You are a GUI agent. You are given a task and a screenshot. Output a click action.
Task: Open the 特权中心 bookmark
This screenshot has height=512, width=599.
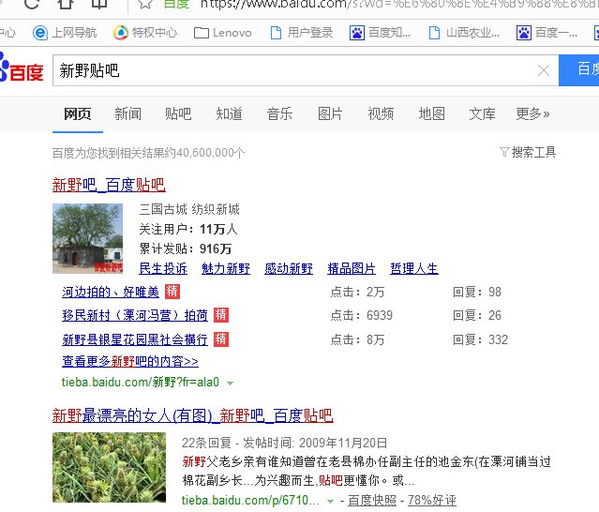(x=145, y=33)
